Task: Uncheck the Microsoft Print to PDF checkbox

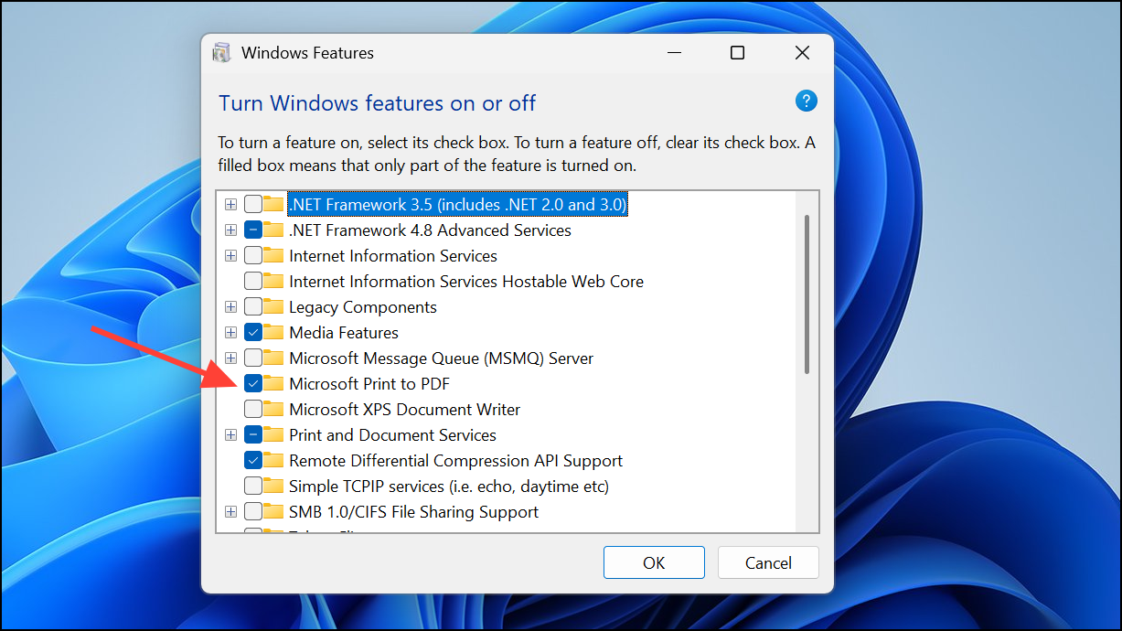Action: (x=253, y=384)
